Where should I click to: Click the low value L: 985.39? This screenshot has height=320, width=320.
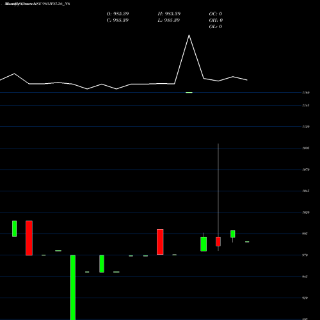[x=169, y=20]
